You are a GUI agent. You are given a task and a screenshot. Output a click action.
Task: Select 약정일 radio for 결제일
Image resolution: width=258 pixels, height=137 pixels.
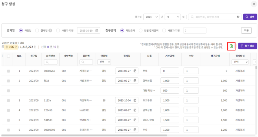point(21,30)
